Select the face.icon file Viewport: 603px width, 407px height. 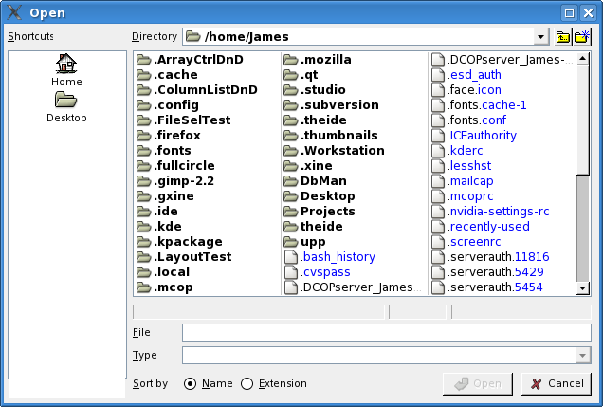coord(474,90)
